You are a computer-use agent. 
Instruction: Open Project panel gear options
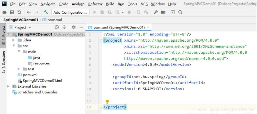[x=74, y=27]
